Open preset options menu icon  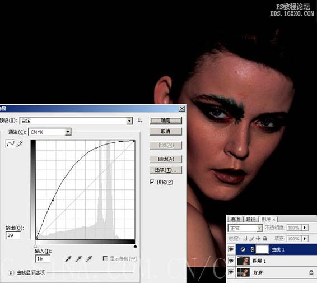pyautogui.click(x=140, y=120)
